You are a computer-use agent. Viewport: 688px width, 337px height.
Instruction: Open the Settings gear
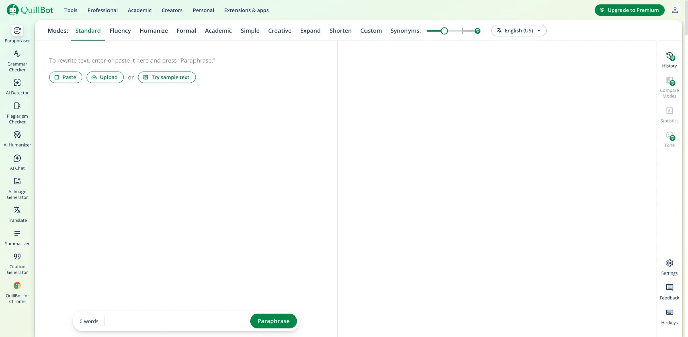tap(669, 267)
